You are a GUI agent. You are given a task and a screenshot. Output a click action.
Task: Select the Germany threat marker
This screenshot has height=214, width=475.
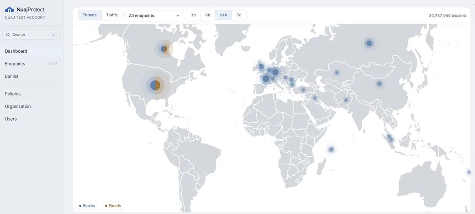275,72
